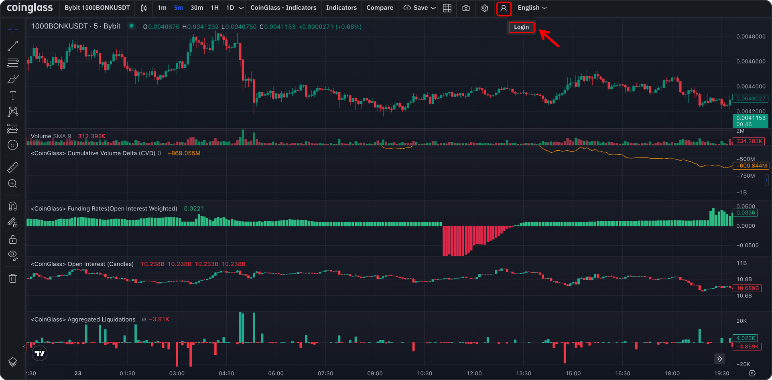Select the crosshair cursor tool

(13, 29)
